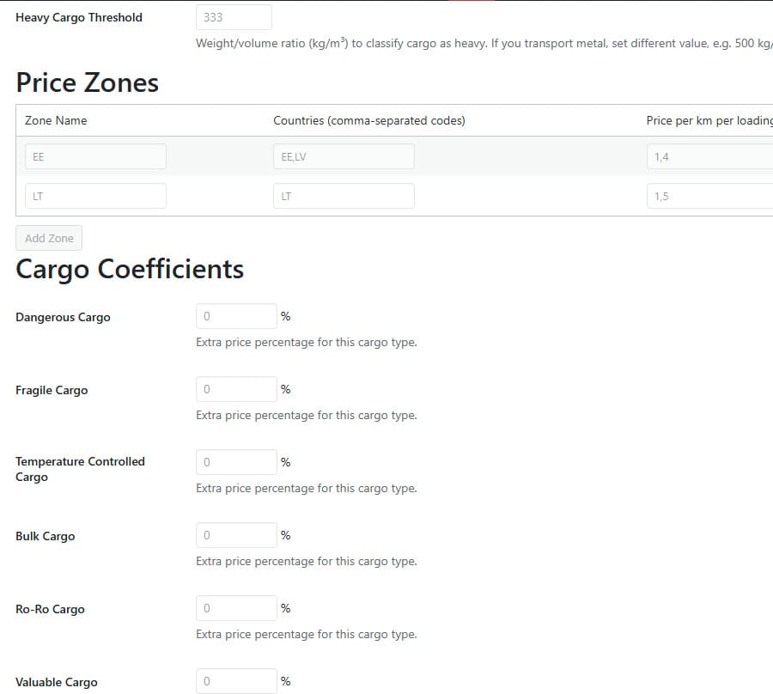Focus the Valuable Cargo percentage input
773x694 pixels.
237,681
